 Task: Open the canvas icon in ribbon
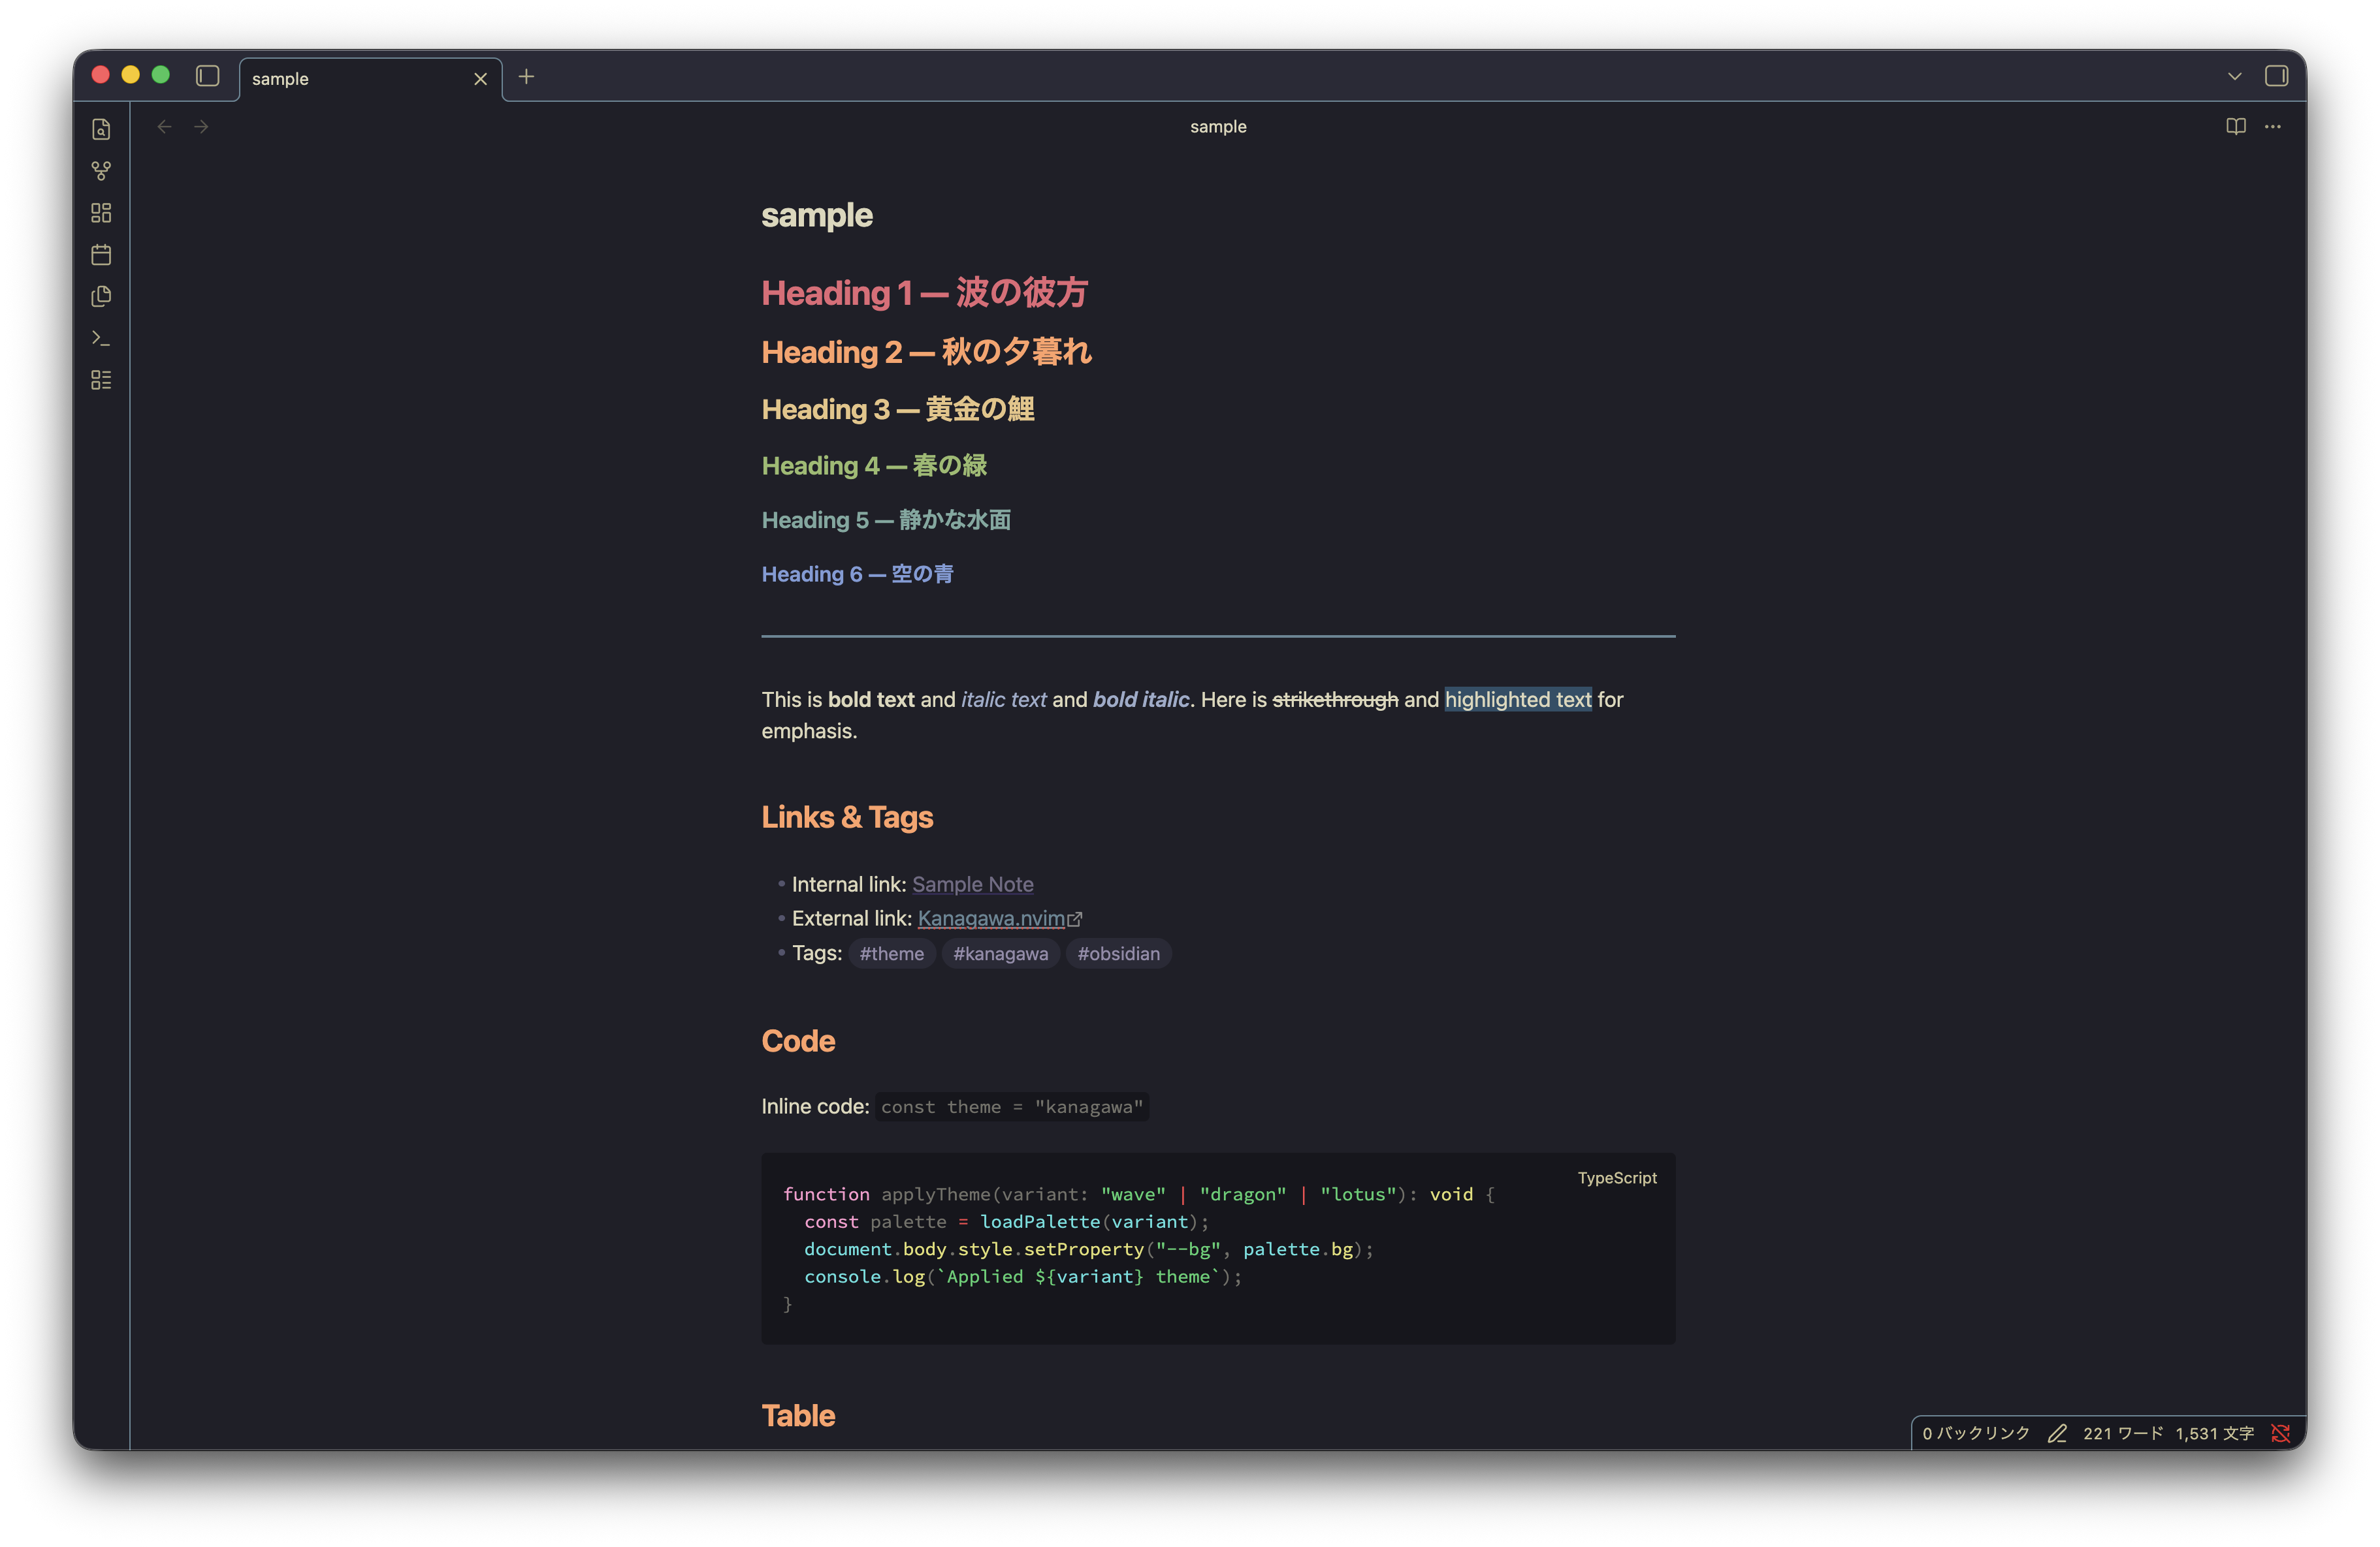tap(101, 213)
